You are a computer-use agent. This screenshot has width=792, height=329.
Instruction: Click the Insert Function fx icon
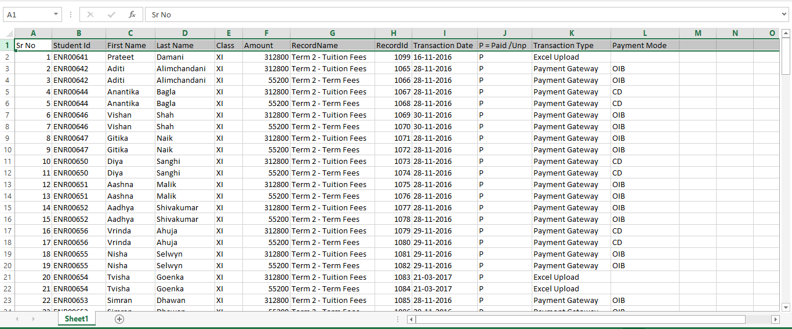(x=132, y=14)
